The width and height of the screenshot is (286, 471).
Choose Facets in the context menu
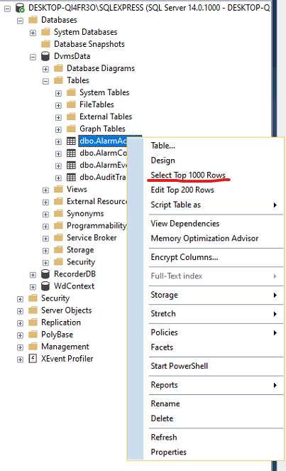tap(162, 347)
